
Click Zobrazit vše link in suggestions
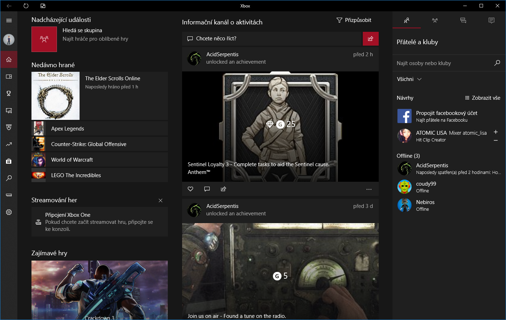click(x=483, y=98)
